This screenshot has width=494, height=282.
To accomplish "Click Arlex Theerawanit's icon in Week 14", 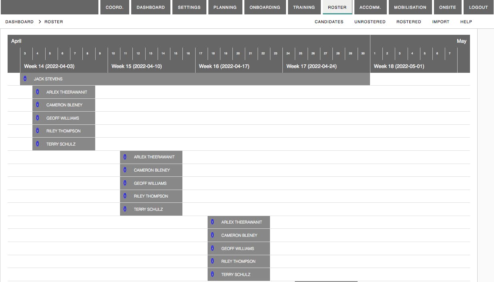I will tap(37, 92).
